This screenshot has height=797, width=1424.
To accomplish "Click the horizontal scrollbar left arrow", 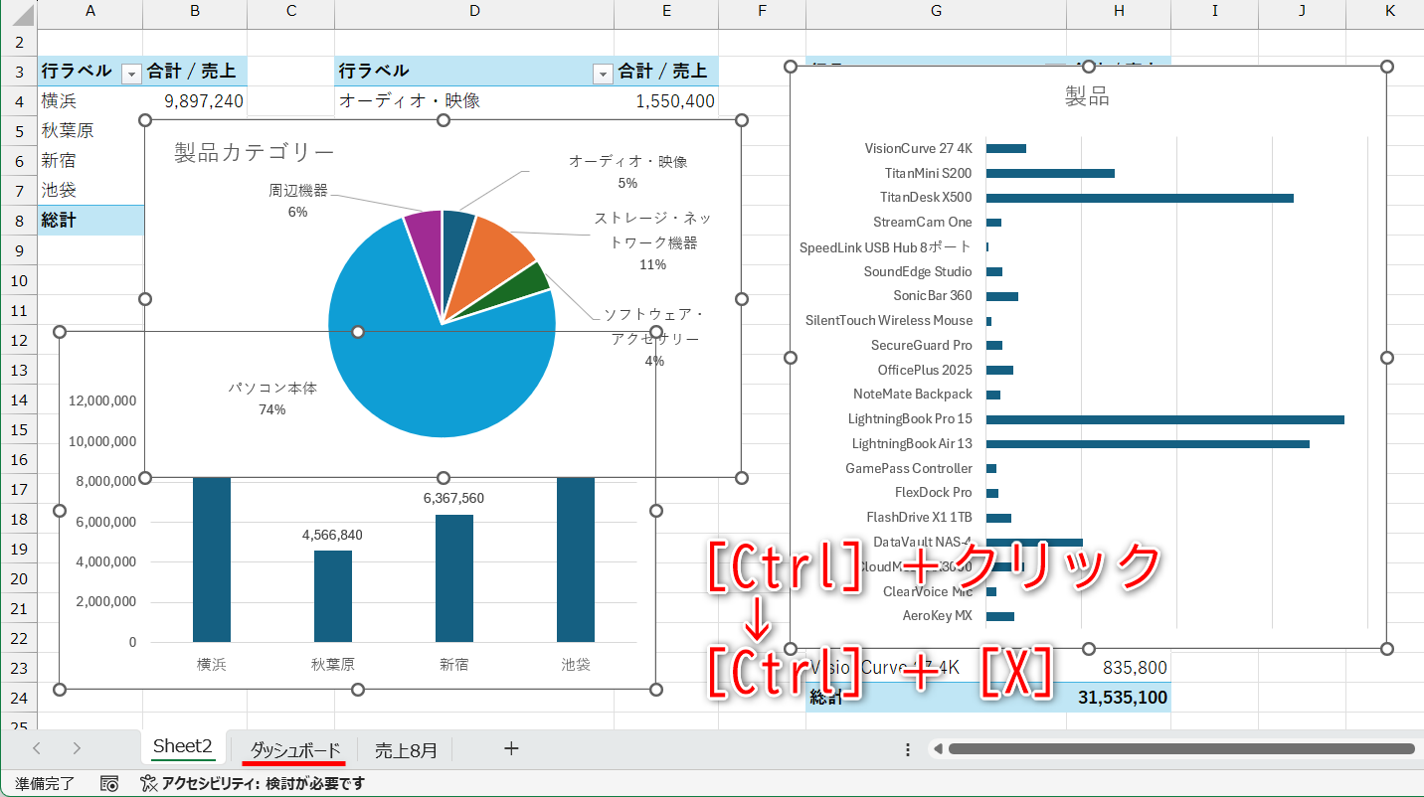I will pyautogui.click(x=940, y=748).
